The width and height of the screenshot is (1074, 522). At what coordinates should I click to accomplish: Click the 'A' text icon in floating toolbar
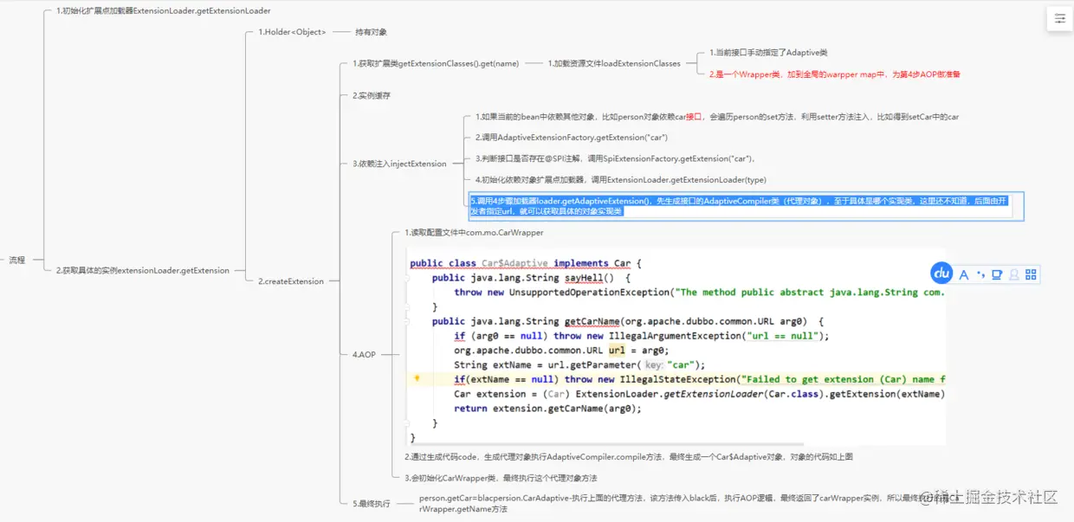point(963,274)
